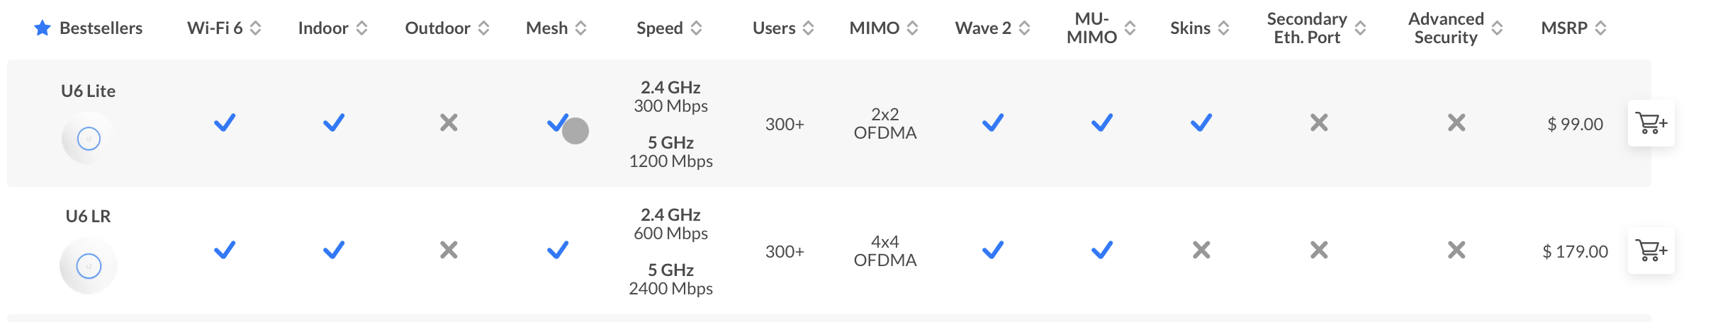
Task: Sort table by Speed sort icon
Action: (x=696, y=28)
